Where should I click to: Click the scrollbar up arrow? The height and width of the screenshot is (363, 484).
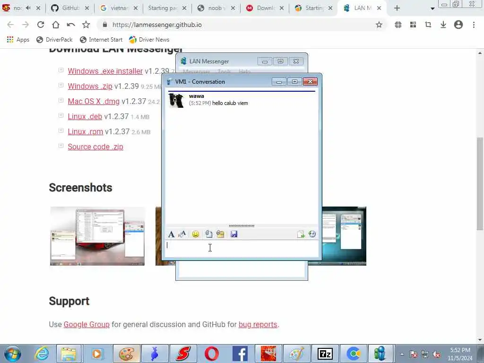[480, 53]
